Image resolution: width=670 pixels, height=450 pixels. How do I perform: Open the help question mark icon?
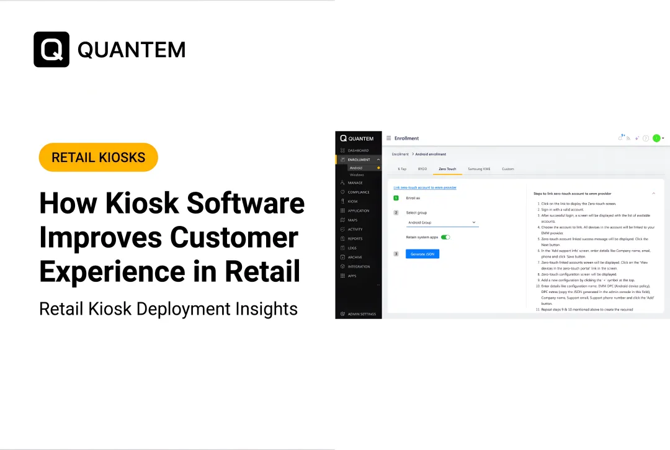coord(646,138)
